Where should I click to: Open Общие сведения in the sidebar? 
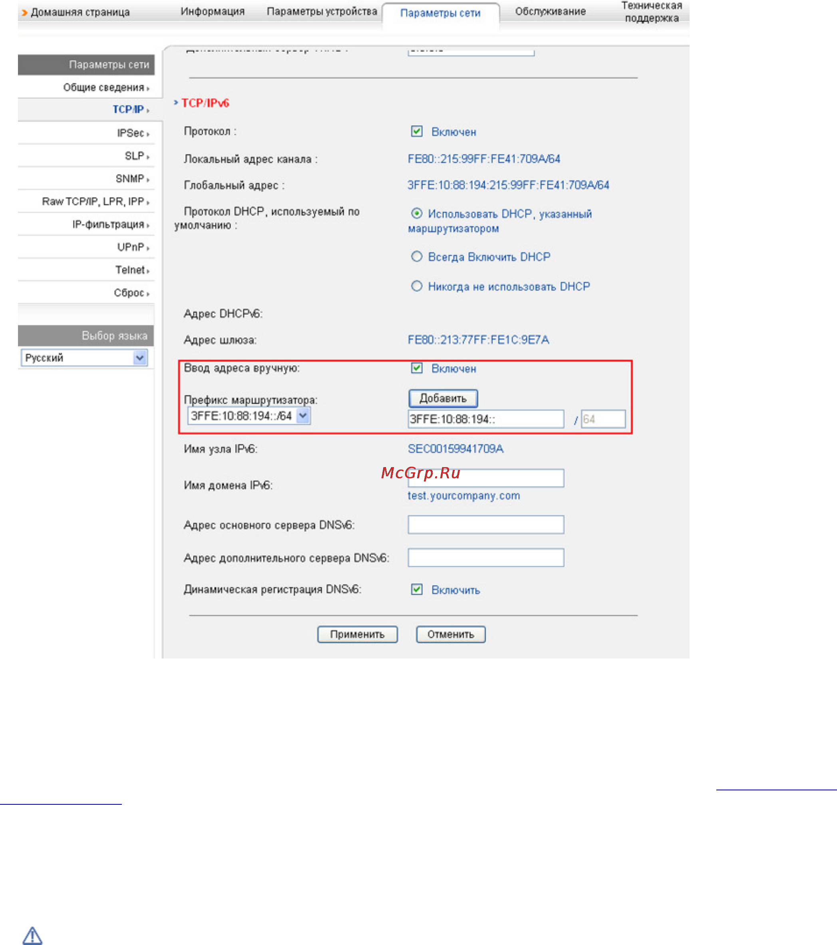[106, 88]
